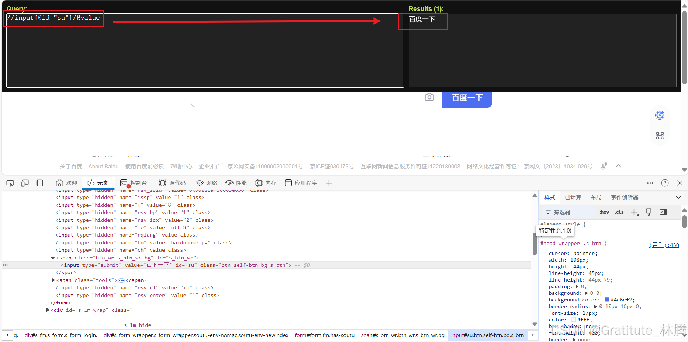This screenshot has width=688, height=342.
Task: Open the 控制台 (Console) tab
Action: [x=134, y=183]
